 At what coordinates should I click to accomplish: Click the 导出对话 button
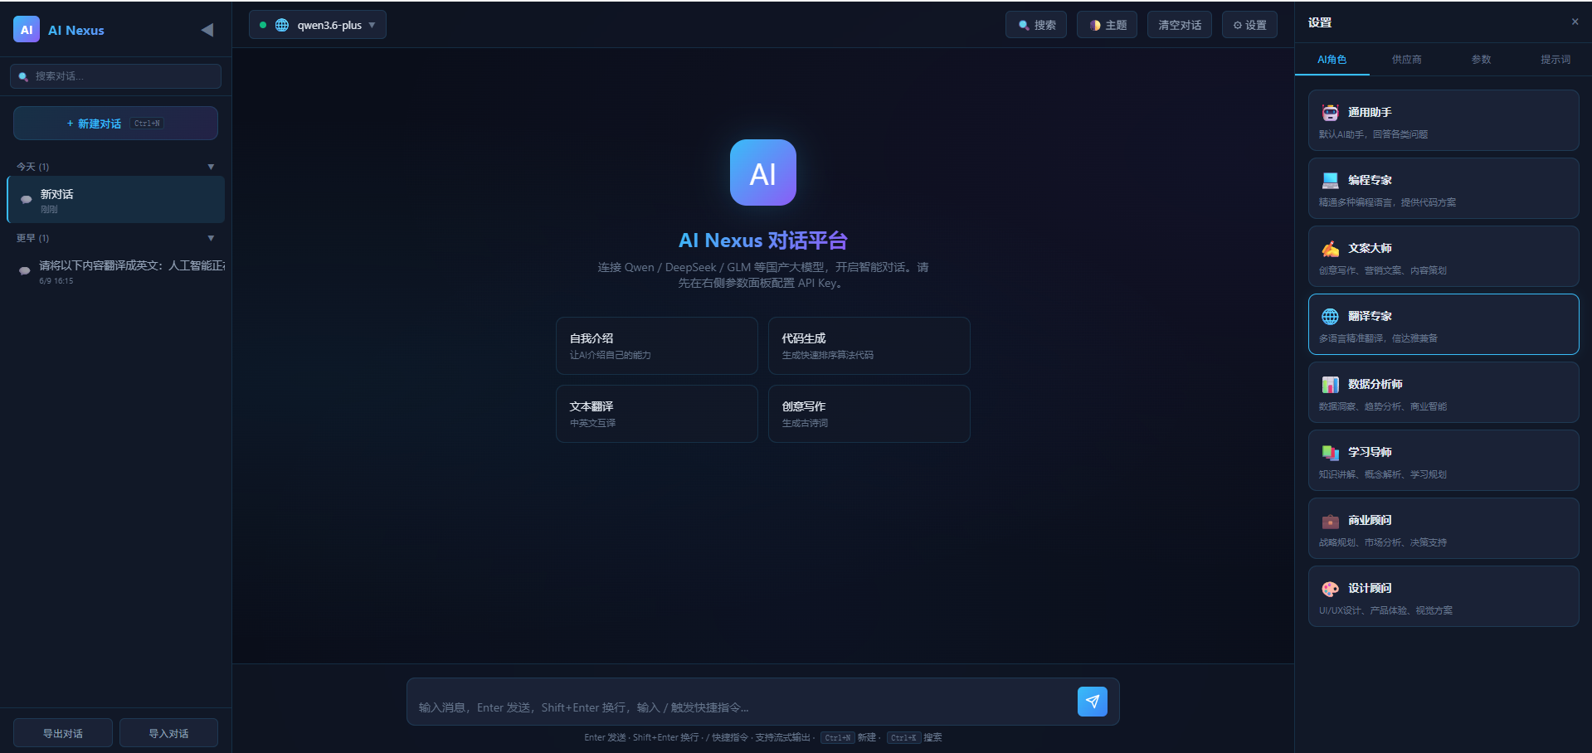click(63, 733)
